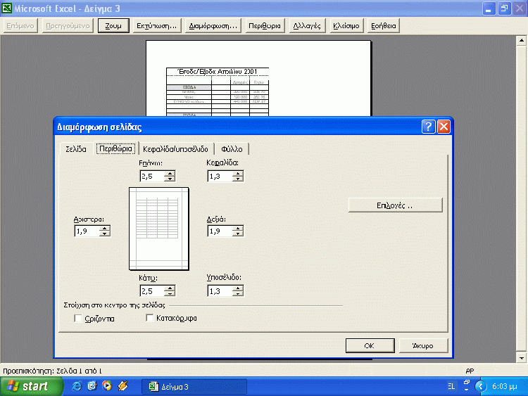This screenshot has height=396, width=528.
Task: Confirm page setup with OK
Action: 370,345
